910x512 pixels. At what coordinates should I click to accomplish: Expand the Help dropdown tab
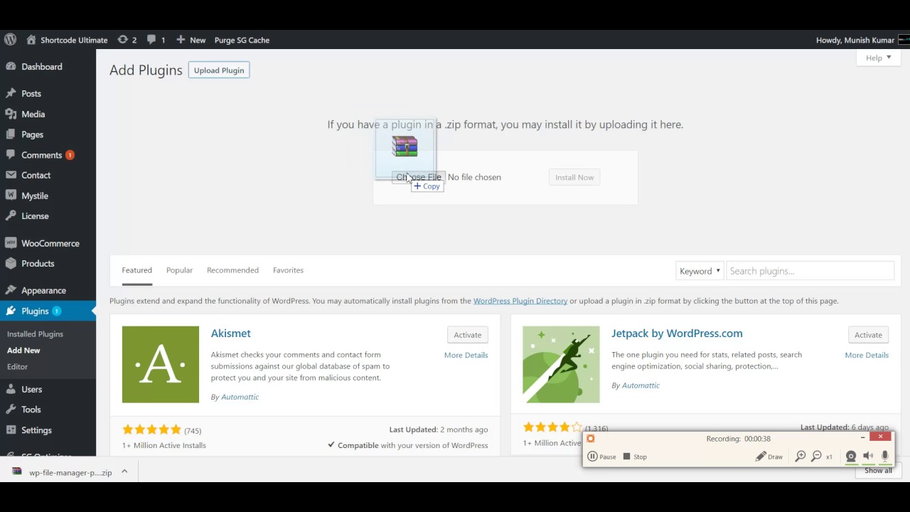[x=879, y=58]
